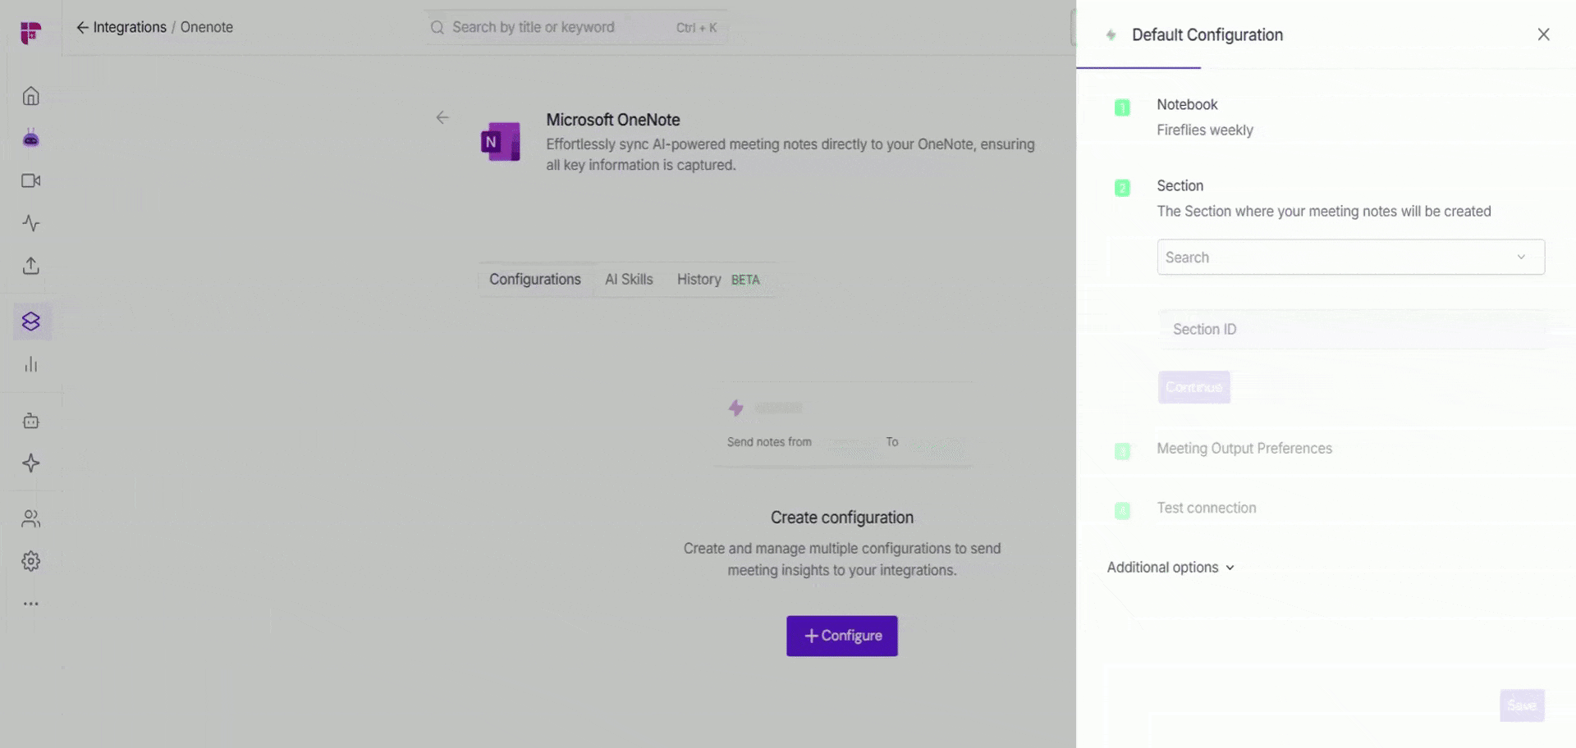1576x748 pixels.
Task: Open the Home icon in sidebar
Action: click(x=31, y=96)
